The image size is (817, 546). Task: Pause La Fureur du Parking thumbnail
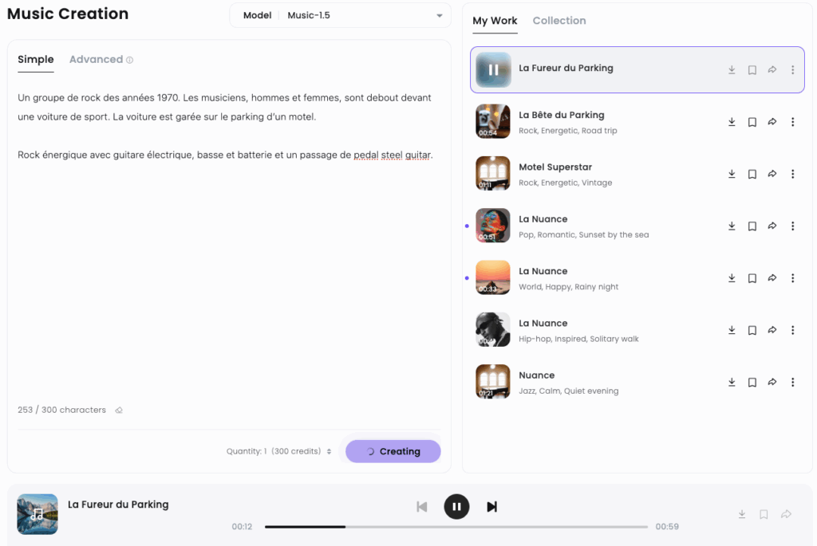tap(493, 70)
